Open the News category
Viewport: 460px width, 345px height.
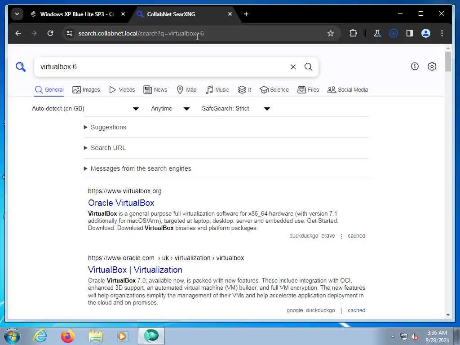pos(155,90)
